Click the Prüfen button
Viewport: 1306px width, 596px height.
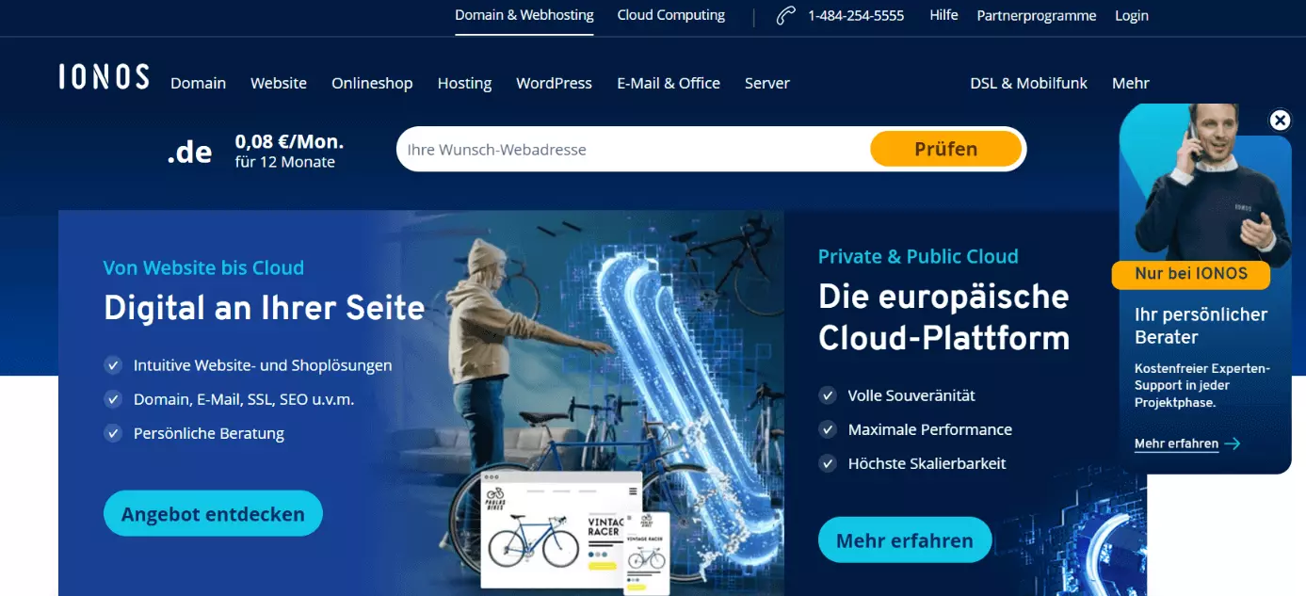click(946, 149)
